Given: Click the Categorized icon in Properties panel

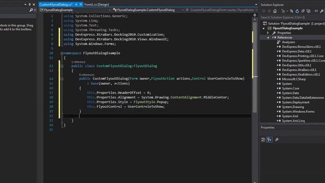Looking at the screenshot, I should 263,140.
